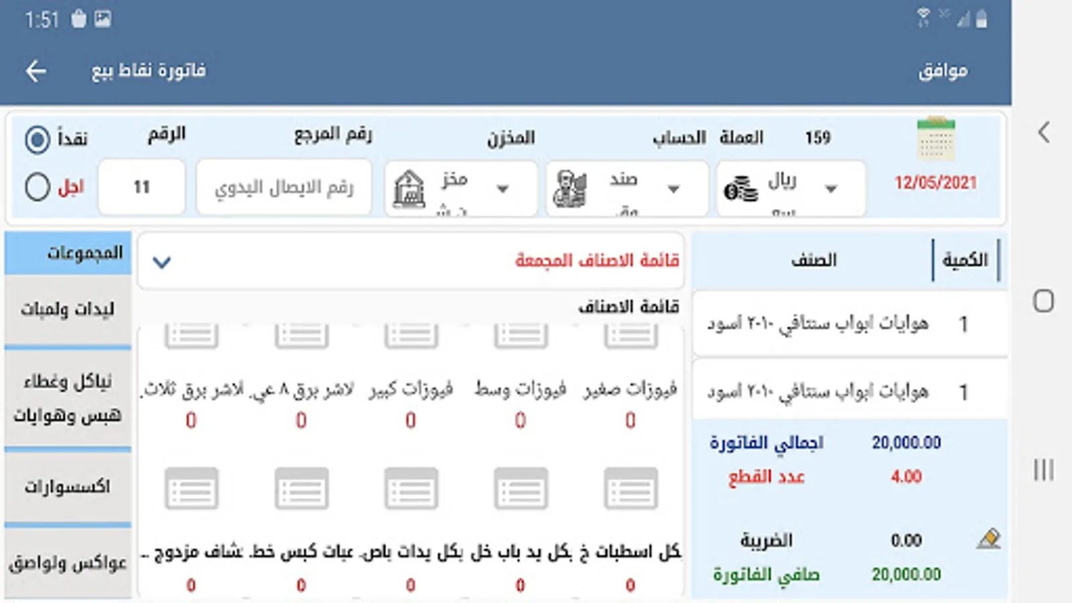Select اكسسوارات group

coord(68,486)
